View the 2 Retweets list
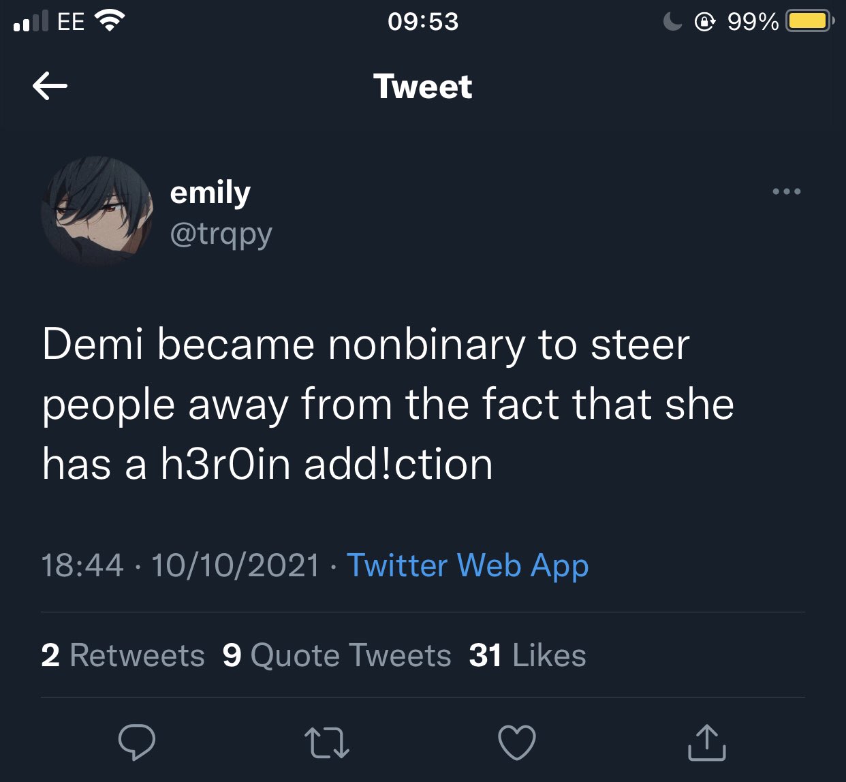This screenshot has height=782, width=846. [123, 655]
